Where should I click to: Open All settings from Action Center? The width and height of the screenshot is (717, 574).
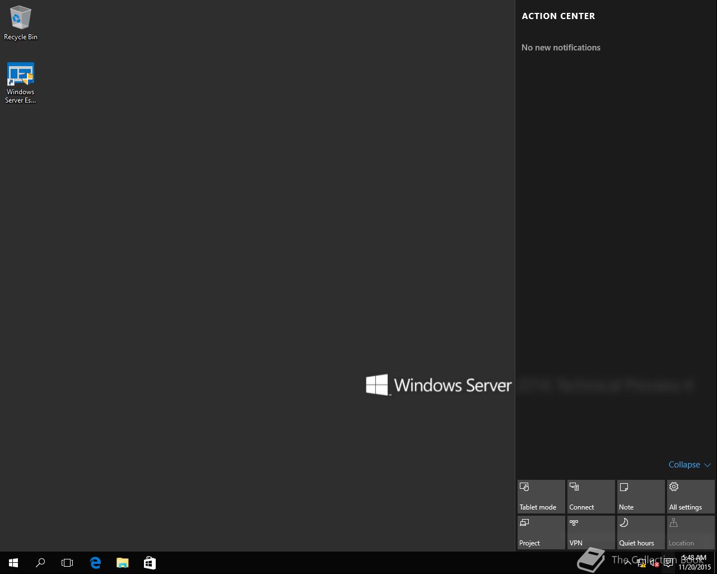click(x=691, y=496)
